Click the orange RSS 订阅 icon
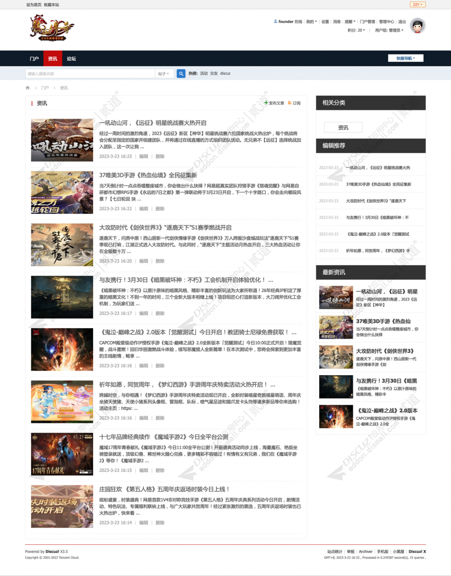 [x=290, y=103]
